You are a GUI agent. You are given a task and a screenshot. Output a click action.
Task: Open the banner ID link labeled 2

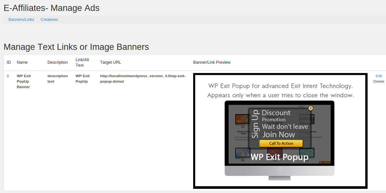(x=7, y=76)
